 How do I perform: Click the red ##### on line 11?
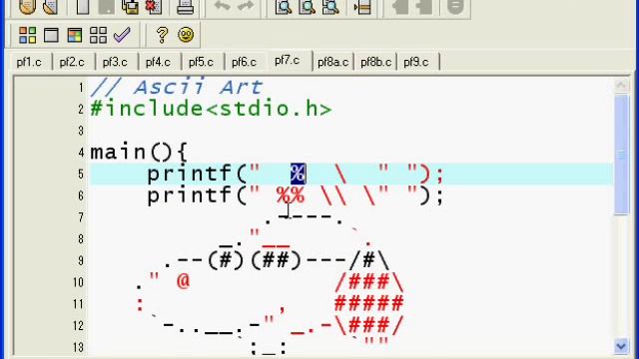[369, 303]
